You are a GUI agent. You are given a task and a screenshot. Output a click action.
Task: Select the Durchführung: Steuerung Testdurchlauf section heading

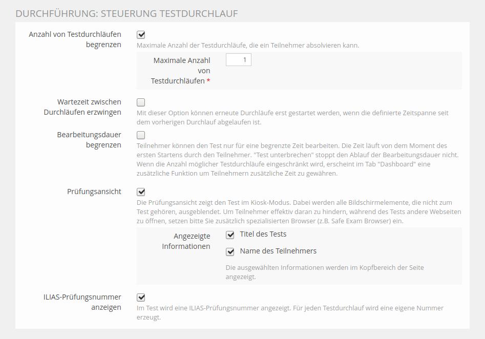pyautogui.click(x=126, y=14)
